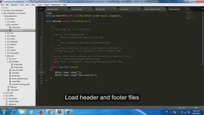This screenshot has height=115, width=204.
Task: Expand the system folder
Action: 4,96
